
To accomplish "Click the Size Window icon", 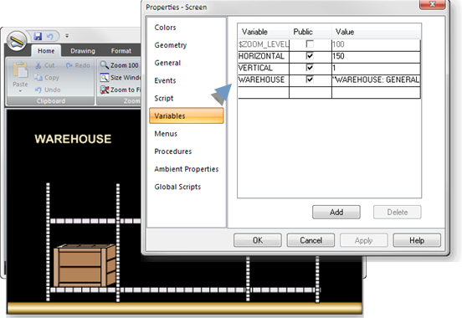I will click(x=105, y=77).
